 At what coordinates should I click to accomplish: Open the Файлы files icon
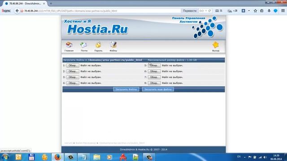pyautogui.click(x=113, y=45)
